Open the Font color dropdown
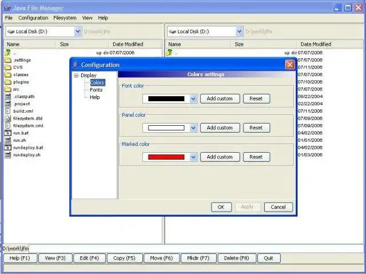 coord(193,99)
